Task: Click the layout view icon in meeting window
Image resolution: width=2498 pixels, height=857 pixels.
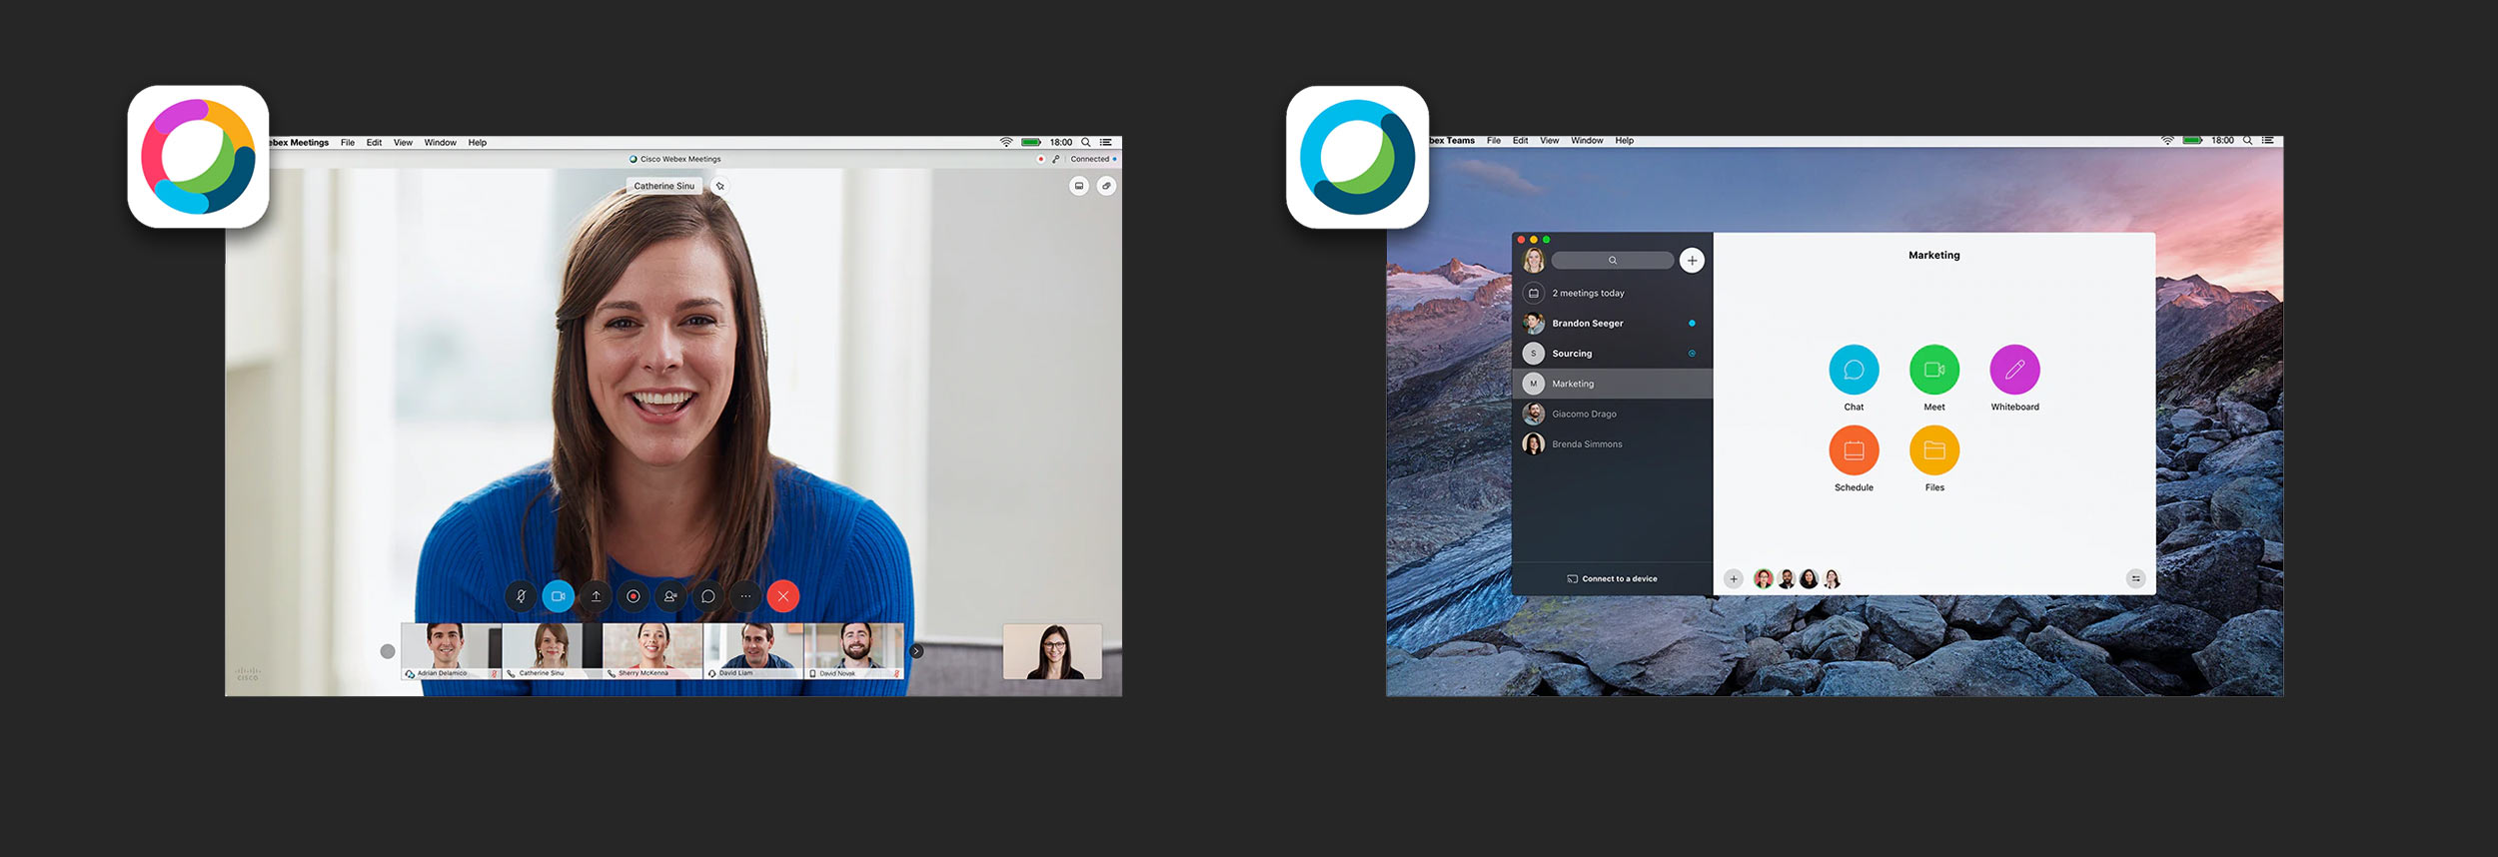Action: [1079, 186]
